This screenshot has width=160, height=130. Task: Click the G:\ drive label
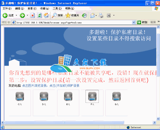(116, 104)
